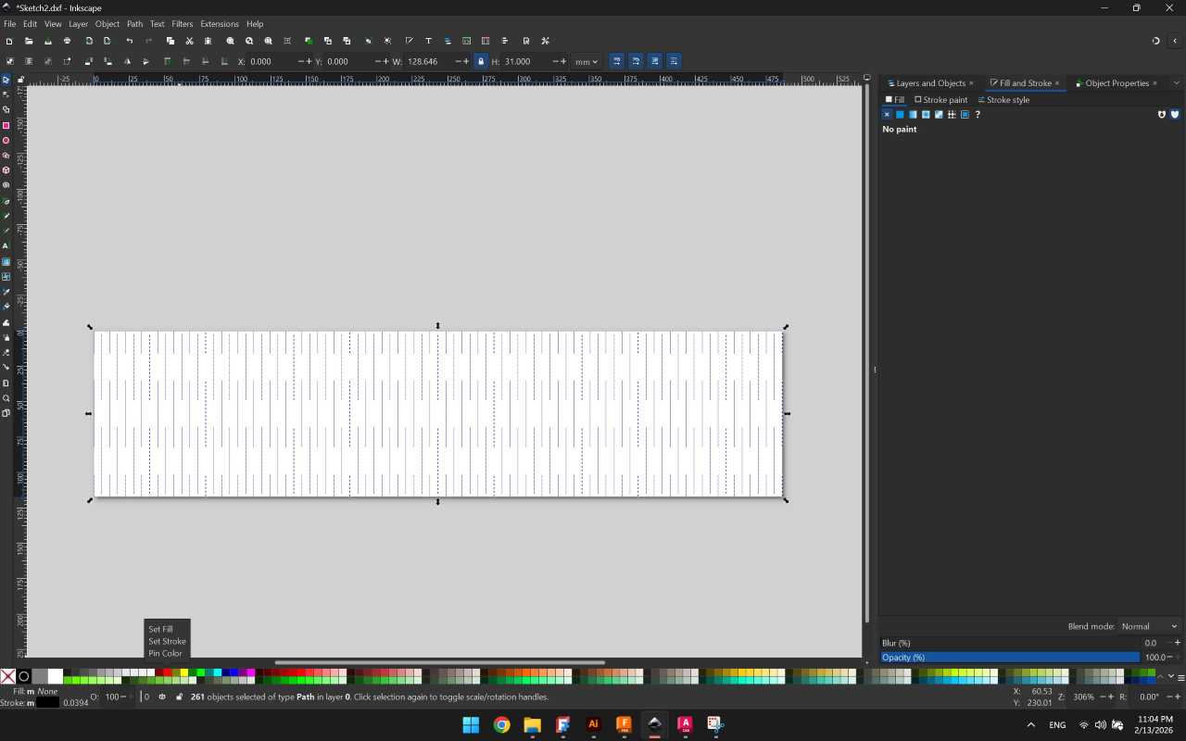Expand the panel overflow chevron next to tabs

pyautogui.click(x=1177, y=83)
